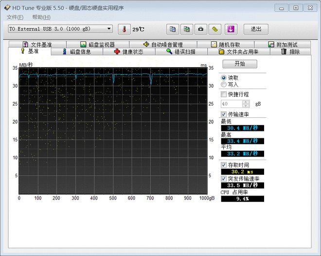Screen dimensions: 321x256
Task: Click the 30.4 MB/秒 minimum value
Action: coord(242,128)
